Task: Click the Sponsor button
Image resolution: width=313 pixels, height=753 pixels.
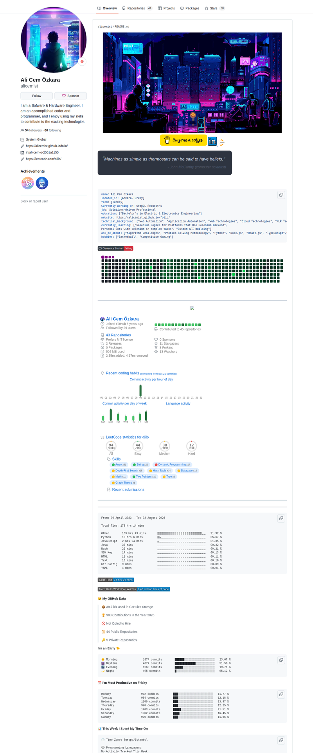Action: click(70, 96)
